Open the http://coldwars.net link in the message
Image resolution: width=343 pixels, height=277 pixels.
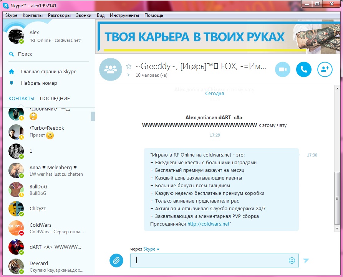(209, 224)
